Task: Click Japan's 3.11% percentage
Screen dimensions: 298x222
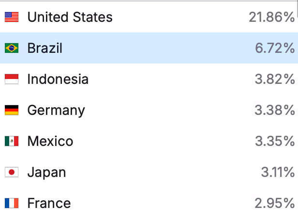Action: coord(277,172)
